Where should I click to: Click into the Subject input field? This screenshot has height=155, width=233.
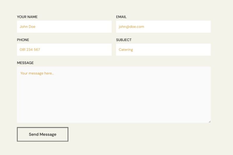point(163,49)
